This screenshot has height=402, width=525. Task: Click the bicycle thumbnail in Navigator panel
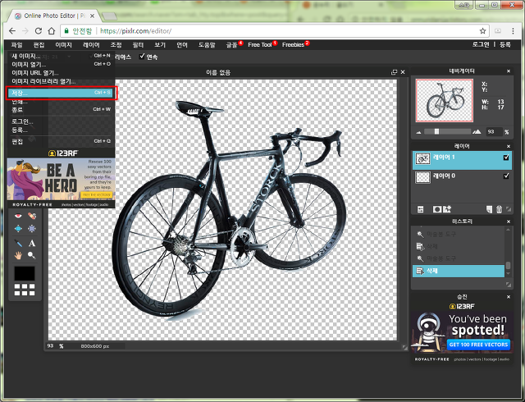pos(445,100)
